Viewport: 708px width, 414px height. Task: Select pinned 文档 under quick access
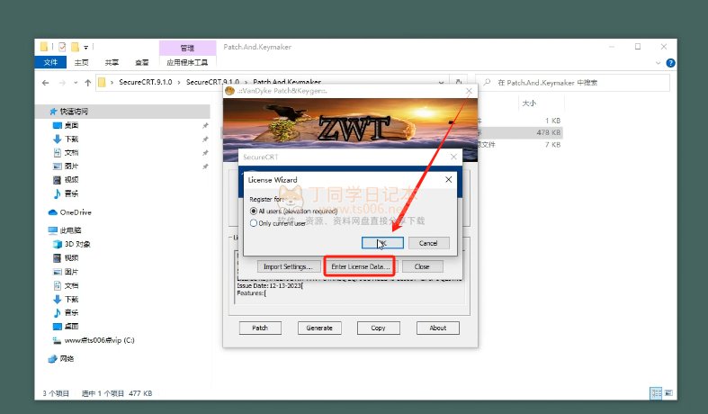pyautogui.click(x=71, y=152)
